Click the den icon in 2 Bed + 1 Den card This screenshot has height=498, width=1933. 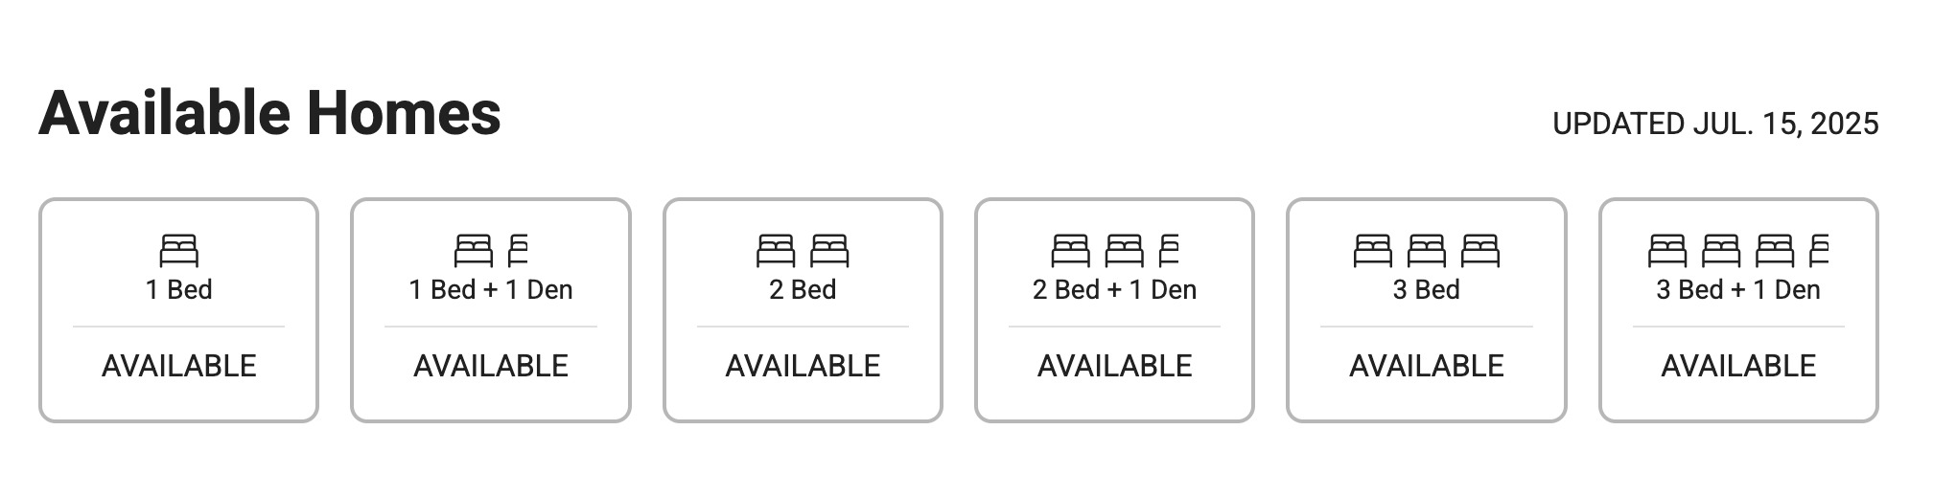(1169, 251)
